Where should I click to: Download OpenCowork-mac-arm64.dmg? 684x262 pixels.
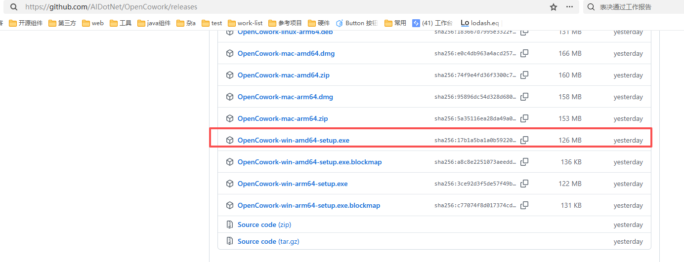(285, 97)
